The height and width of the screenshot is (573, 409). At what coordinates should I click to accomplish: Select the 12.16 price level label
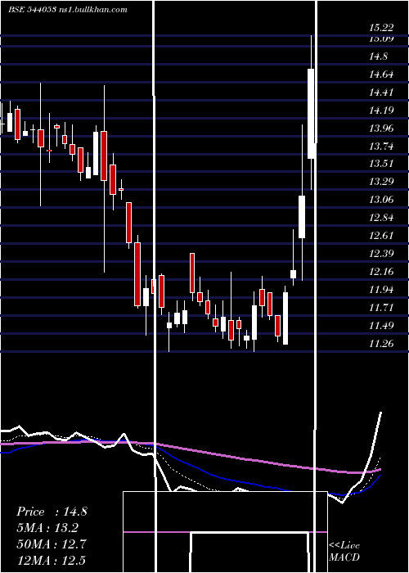381,272
